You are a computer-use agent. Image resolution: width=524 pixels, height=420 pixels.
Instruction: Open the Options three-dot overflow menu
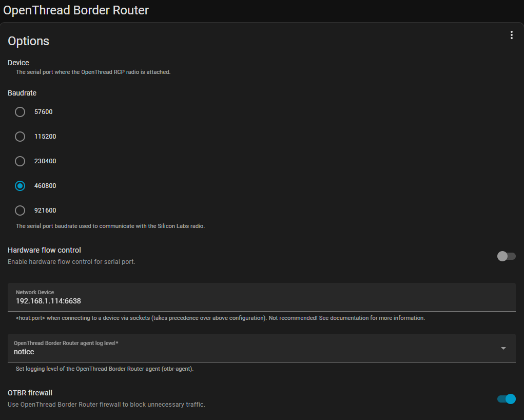coord(511,35)
